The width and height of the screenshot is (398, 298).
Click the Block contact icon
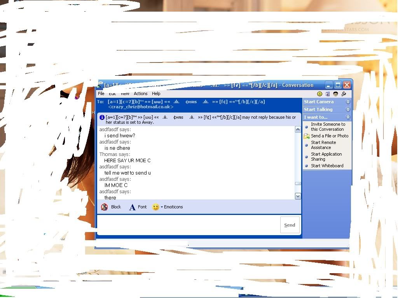point(105,207)
